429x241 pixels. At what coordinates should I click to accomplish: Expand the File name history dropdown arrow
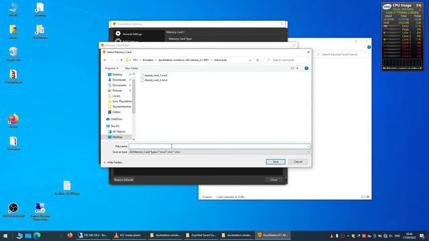[308, 147]
